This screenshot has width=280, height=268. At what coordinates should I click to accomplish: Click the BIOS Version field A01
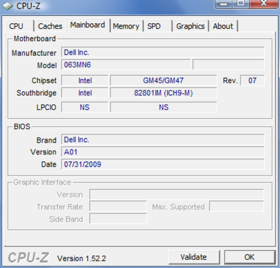point(162,152)
